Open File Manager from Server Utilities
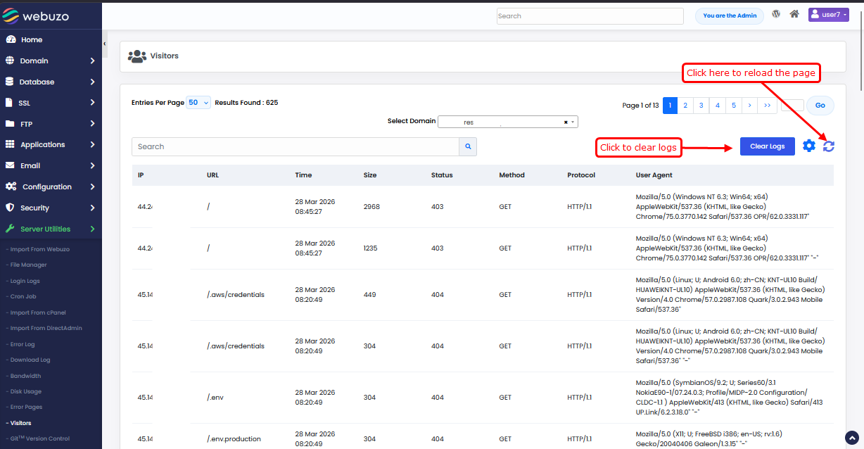 tap(28, 265)
